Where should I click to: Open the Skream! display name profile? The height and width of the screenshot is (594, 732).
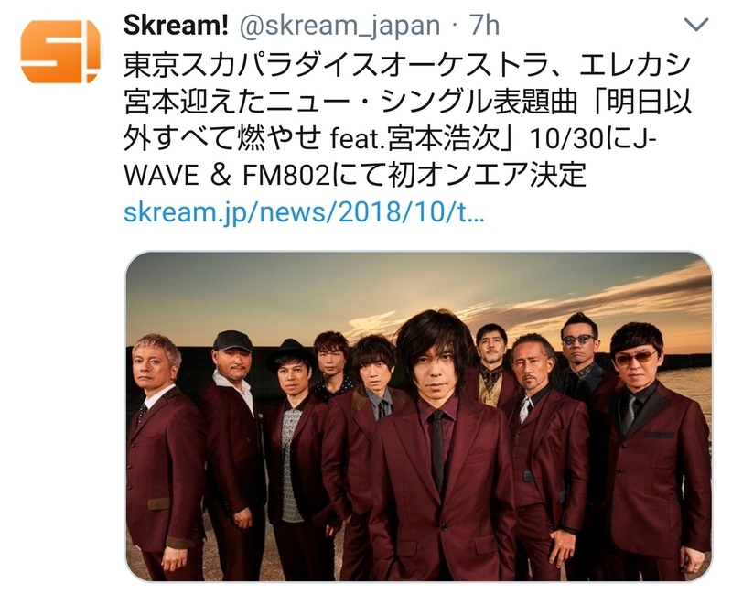click(x=176, y=25)
